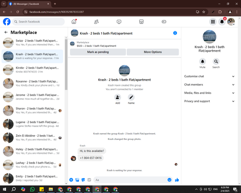Open the $920 Marketplace listing link

[x=96, y=46]
